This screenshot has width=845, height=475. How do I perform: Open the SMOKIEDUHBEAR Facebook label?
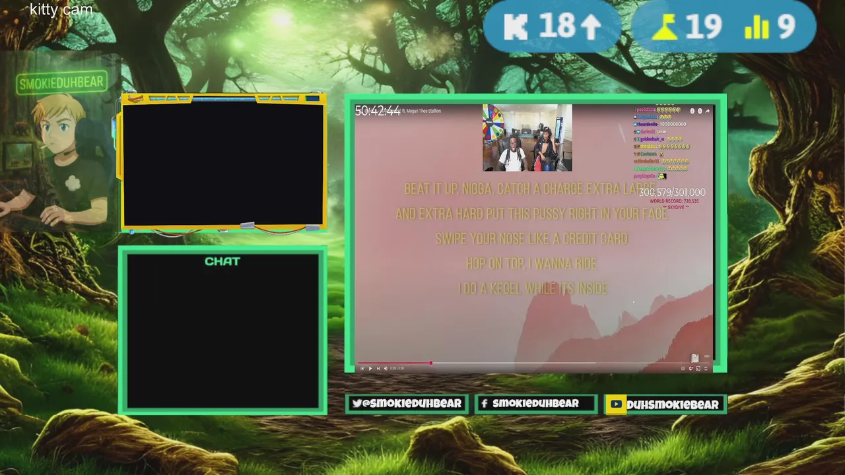click(x=535, y=403)
